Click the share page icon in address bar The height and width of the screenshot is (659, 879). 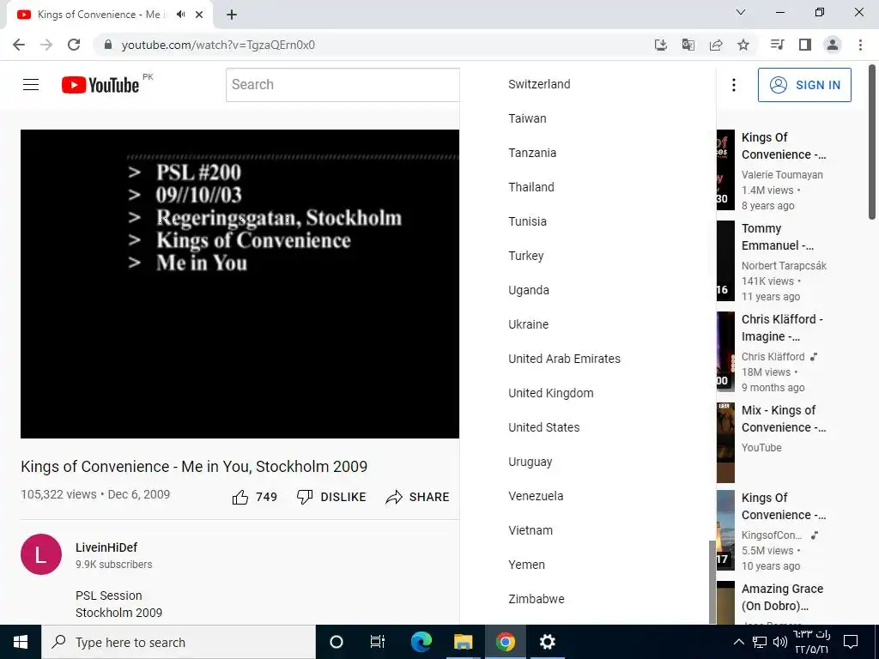pos(716,45)
